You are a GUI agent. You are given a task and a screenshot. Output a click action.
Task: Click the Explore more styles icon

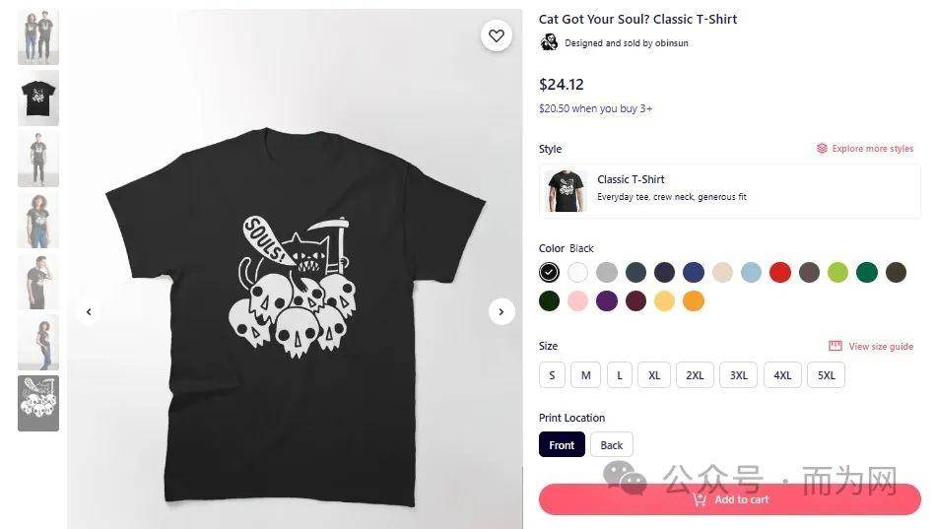click(x=822, y=149)
